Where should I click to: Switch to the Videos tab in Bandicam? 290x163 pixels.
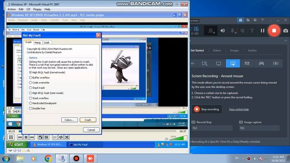217,50
